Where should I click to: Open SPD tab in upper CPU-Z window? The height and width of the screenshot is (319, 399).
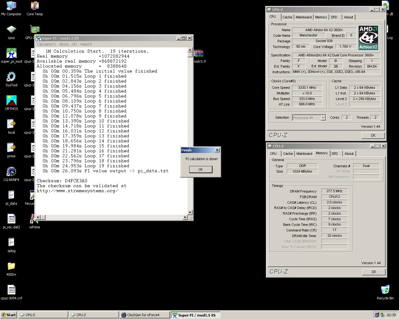point(334,17)
